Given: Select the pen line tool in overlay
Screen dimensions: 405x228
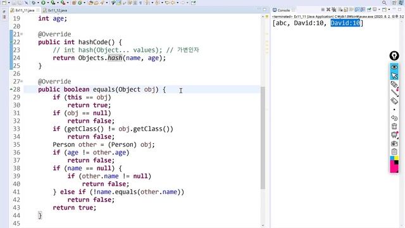Looking at the screenshot, I should point(394,93).
